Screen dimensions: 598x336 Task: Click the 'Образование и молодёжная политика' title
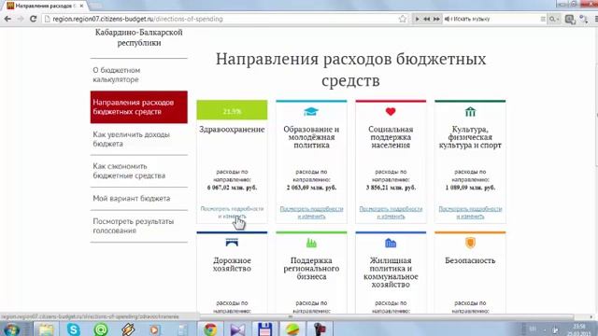click(311, 137)
